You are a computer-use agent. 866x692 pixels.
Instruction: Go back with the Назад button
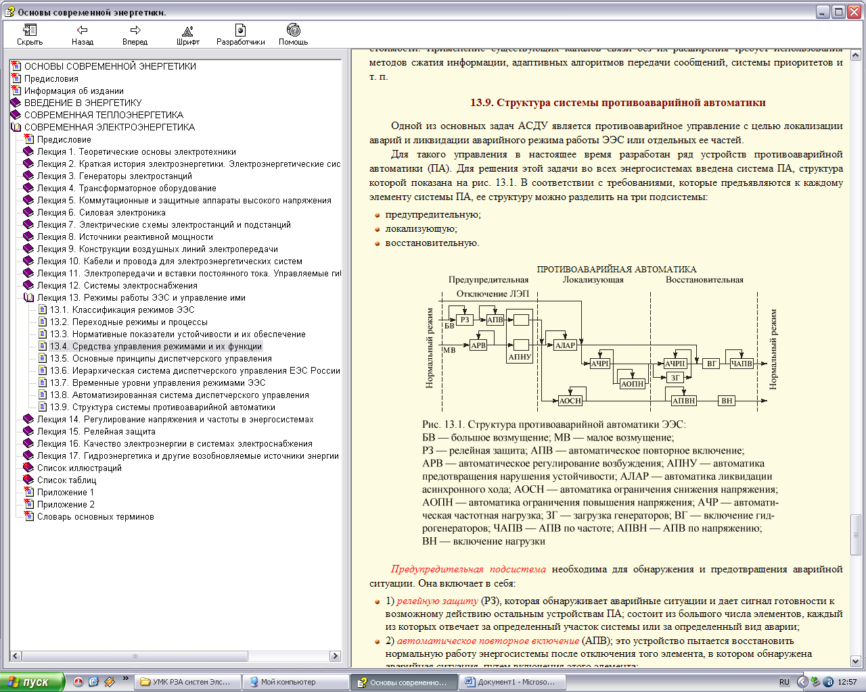pos(83,34)
